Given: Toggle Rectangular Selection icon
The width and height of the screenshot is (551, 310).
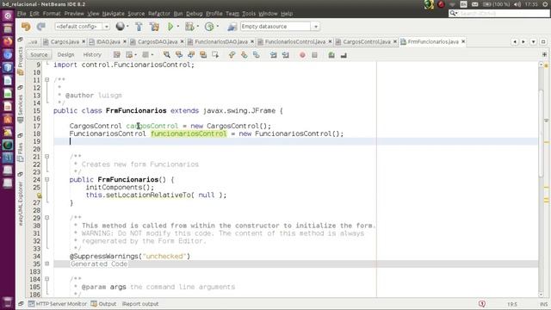Looking at the screenshot, I should point(215,55).
